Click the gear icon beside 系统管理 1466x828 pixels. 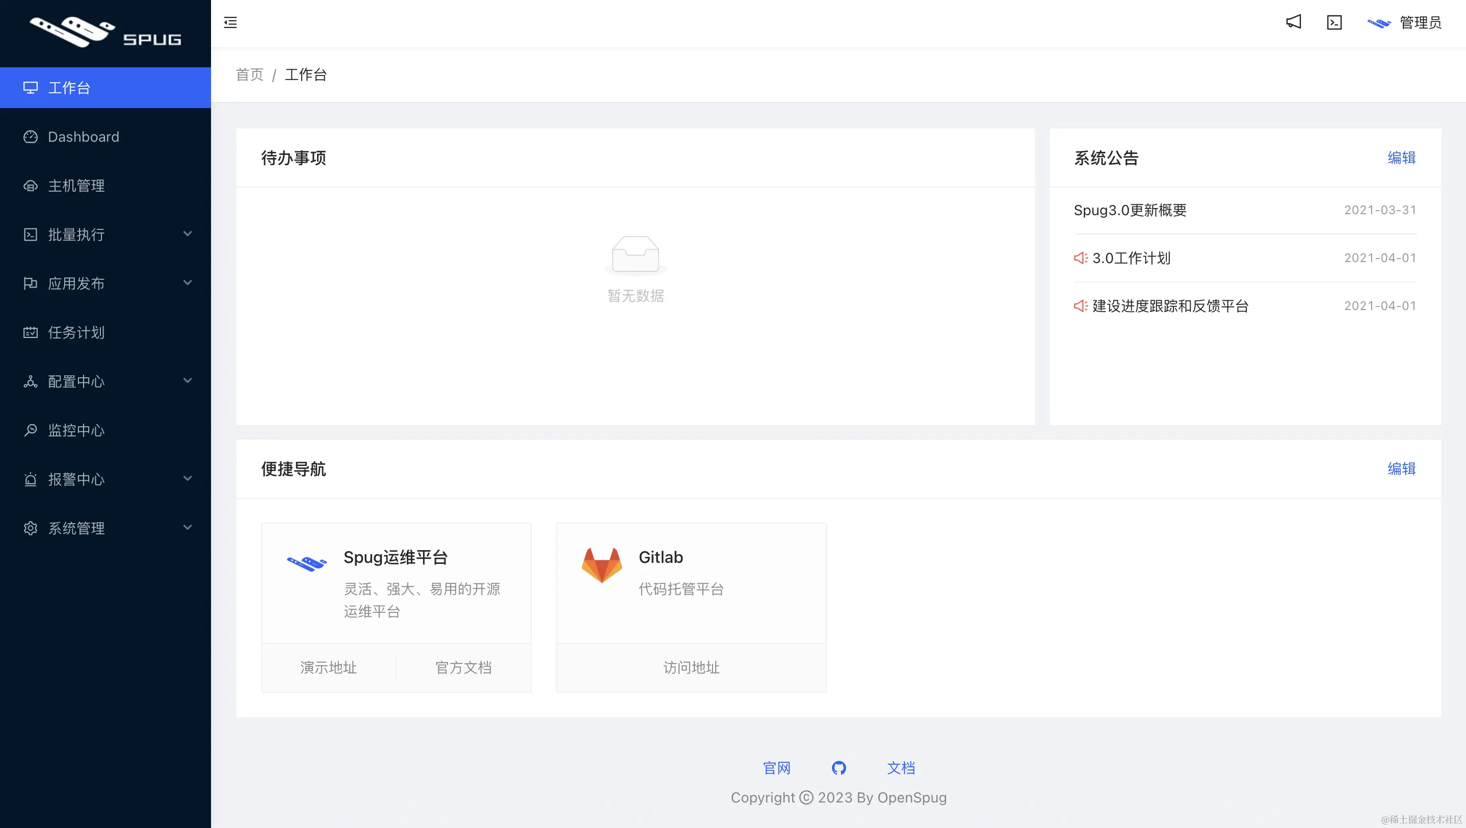tap(31, 528)
